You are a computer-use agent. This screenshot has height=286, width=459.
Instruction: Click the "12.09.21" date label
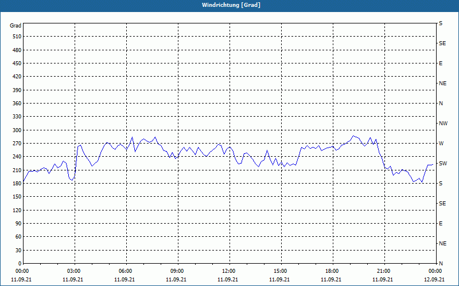click(x=434, y=279)
